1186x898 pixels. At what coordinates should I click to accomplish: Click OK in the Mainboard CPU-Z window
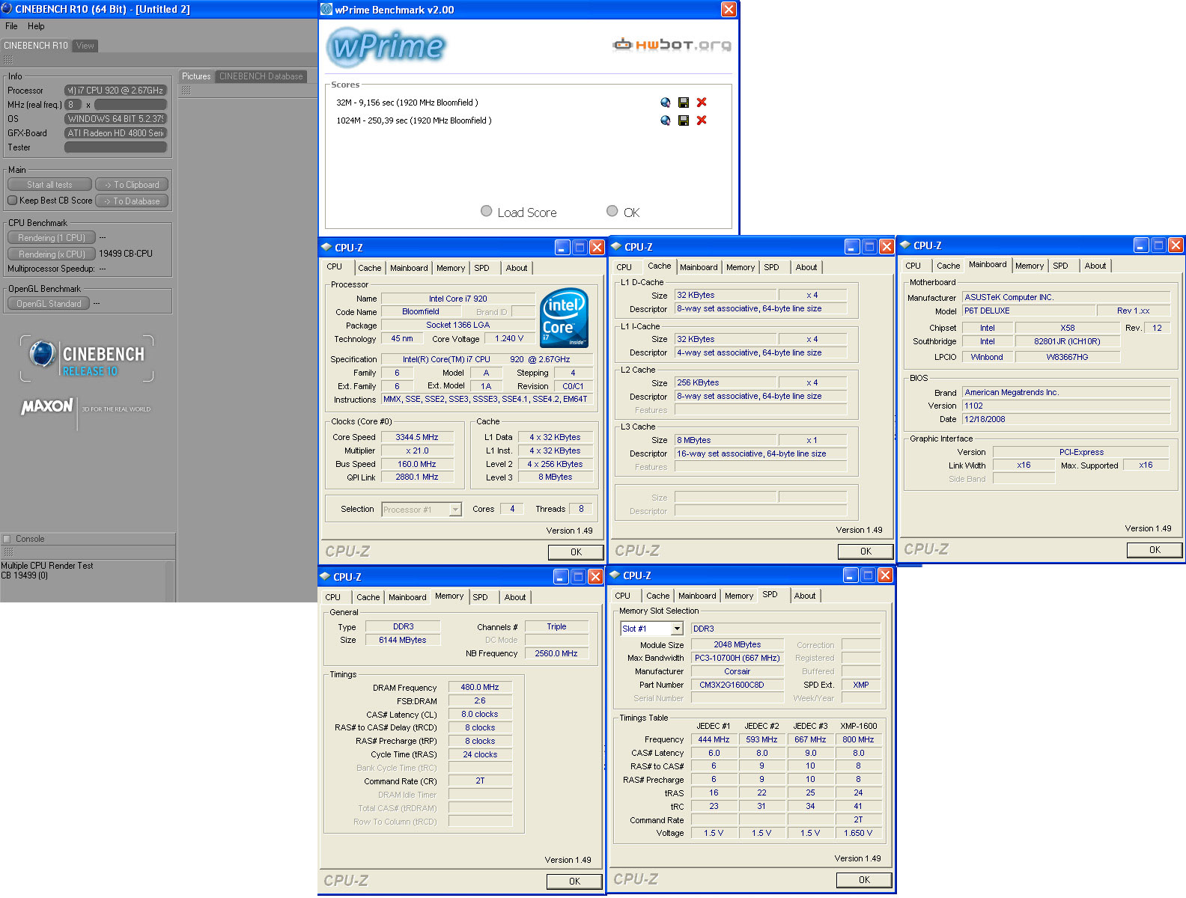(1154, 550)
